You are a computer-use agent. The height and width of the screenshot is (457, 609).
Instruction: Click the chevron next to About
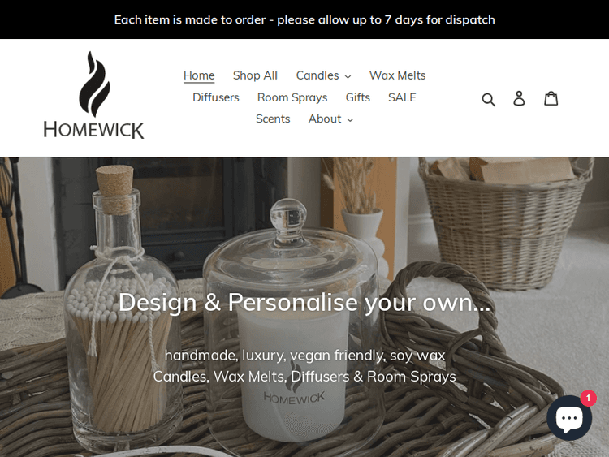tap(350, 120)
